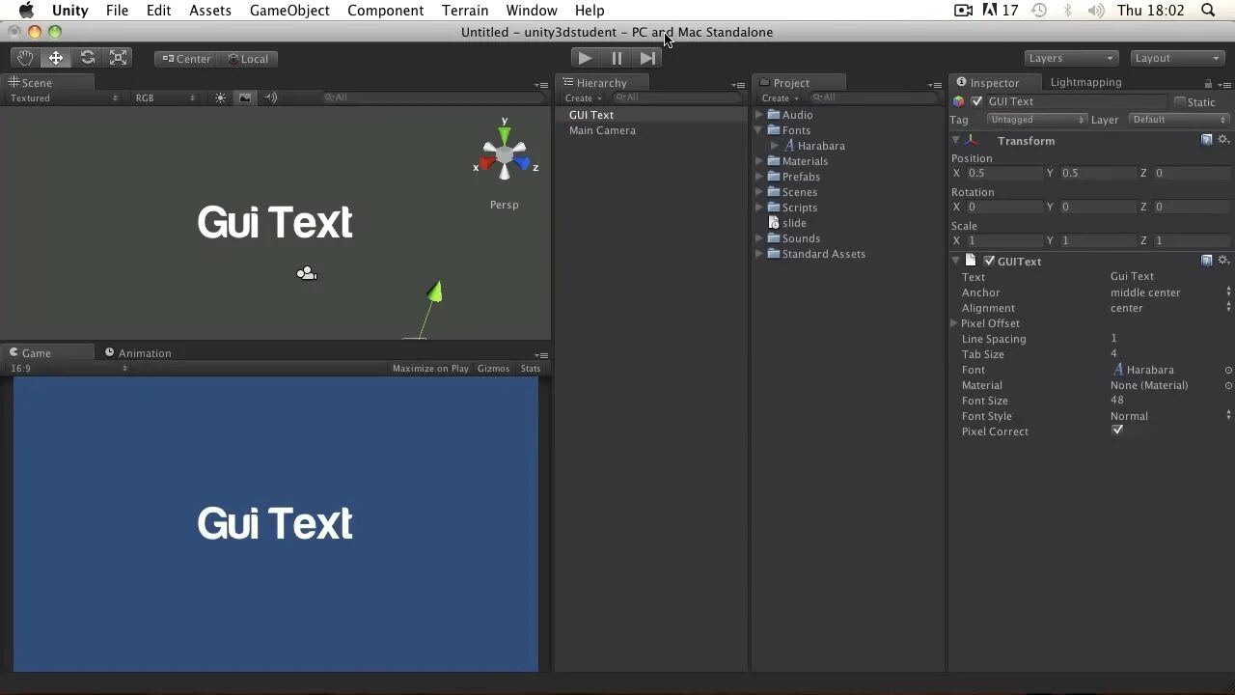Open GUIText gear settings menu

pos(1223,261)
